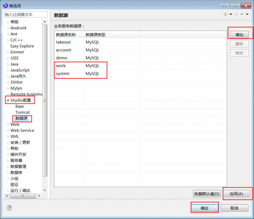Expand the Ant tree node
Viewport: 254px width, 219px height.
tap(8, 34)
